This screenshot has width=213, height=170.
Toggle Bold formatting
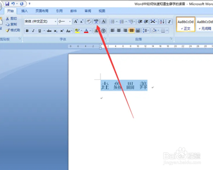point(27,31)
